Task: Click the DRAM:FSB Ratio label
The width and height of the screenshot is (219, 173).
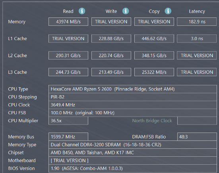Action: tap(149, 137)
